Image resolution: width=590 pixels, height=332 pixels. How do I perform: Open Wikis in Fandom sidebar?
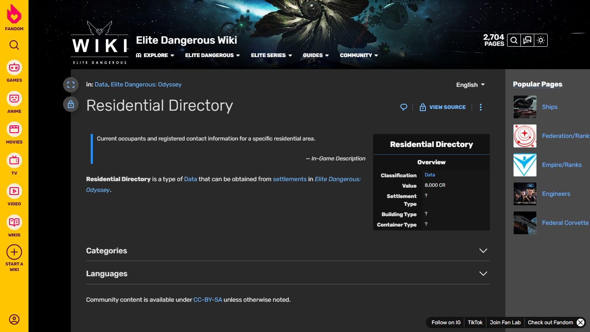click(14, 226)
